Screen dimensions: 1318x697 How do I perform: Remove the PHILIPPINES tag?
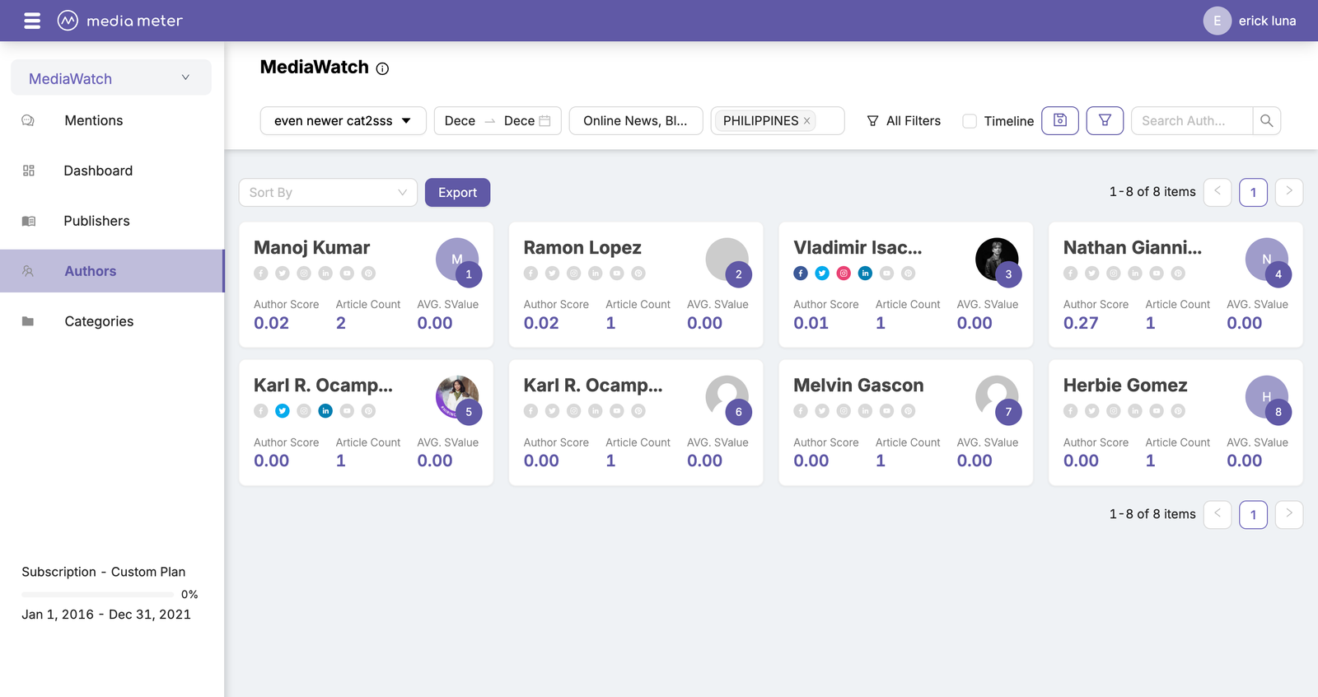(807, 121)
